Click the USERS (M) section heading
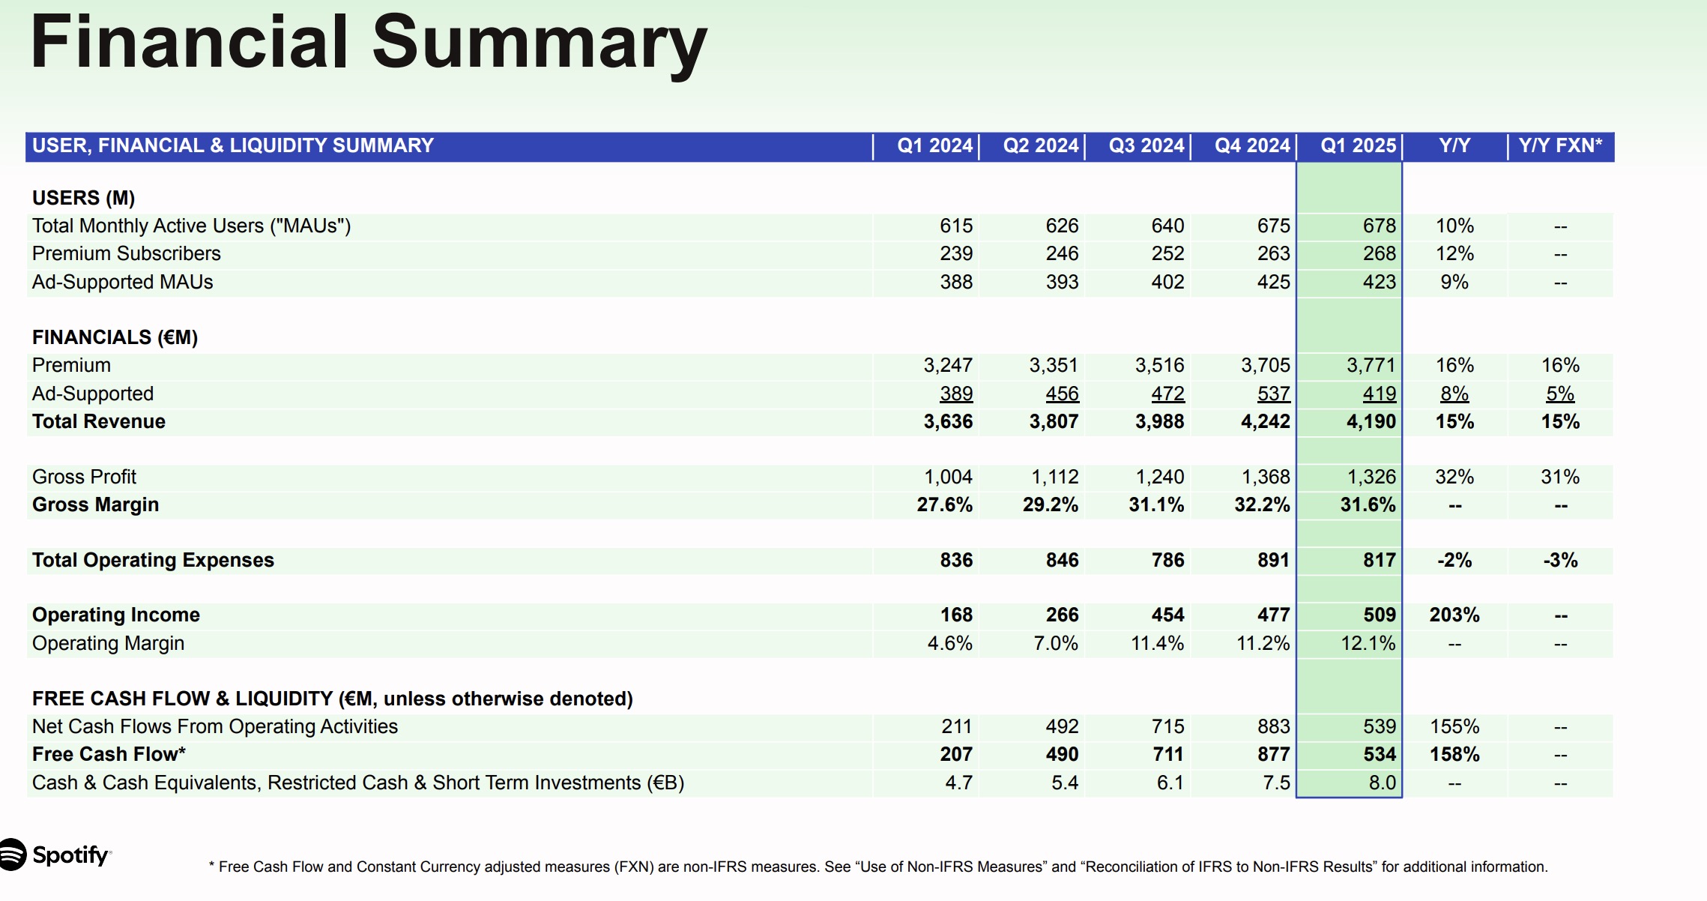This screenshot has width=1707, height=901. click(x=83, y=198)
